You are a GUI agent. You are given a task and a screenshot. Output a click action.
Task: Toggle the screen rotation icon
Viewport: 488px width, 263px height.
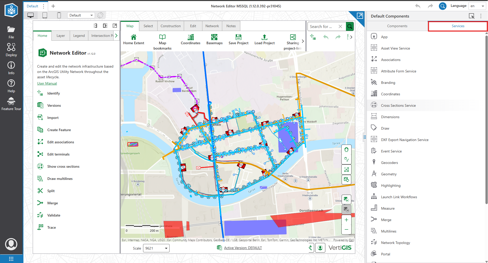pyautogui.click(x=100, y=15)
